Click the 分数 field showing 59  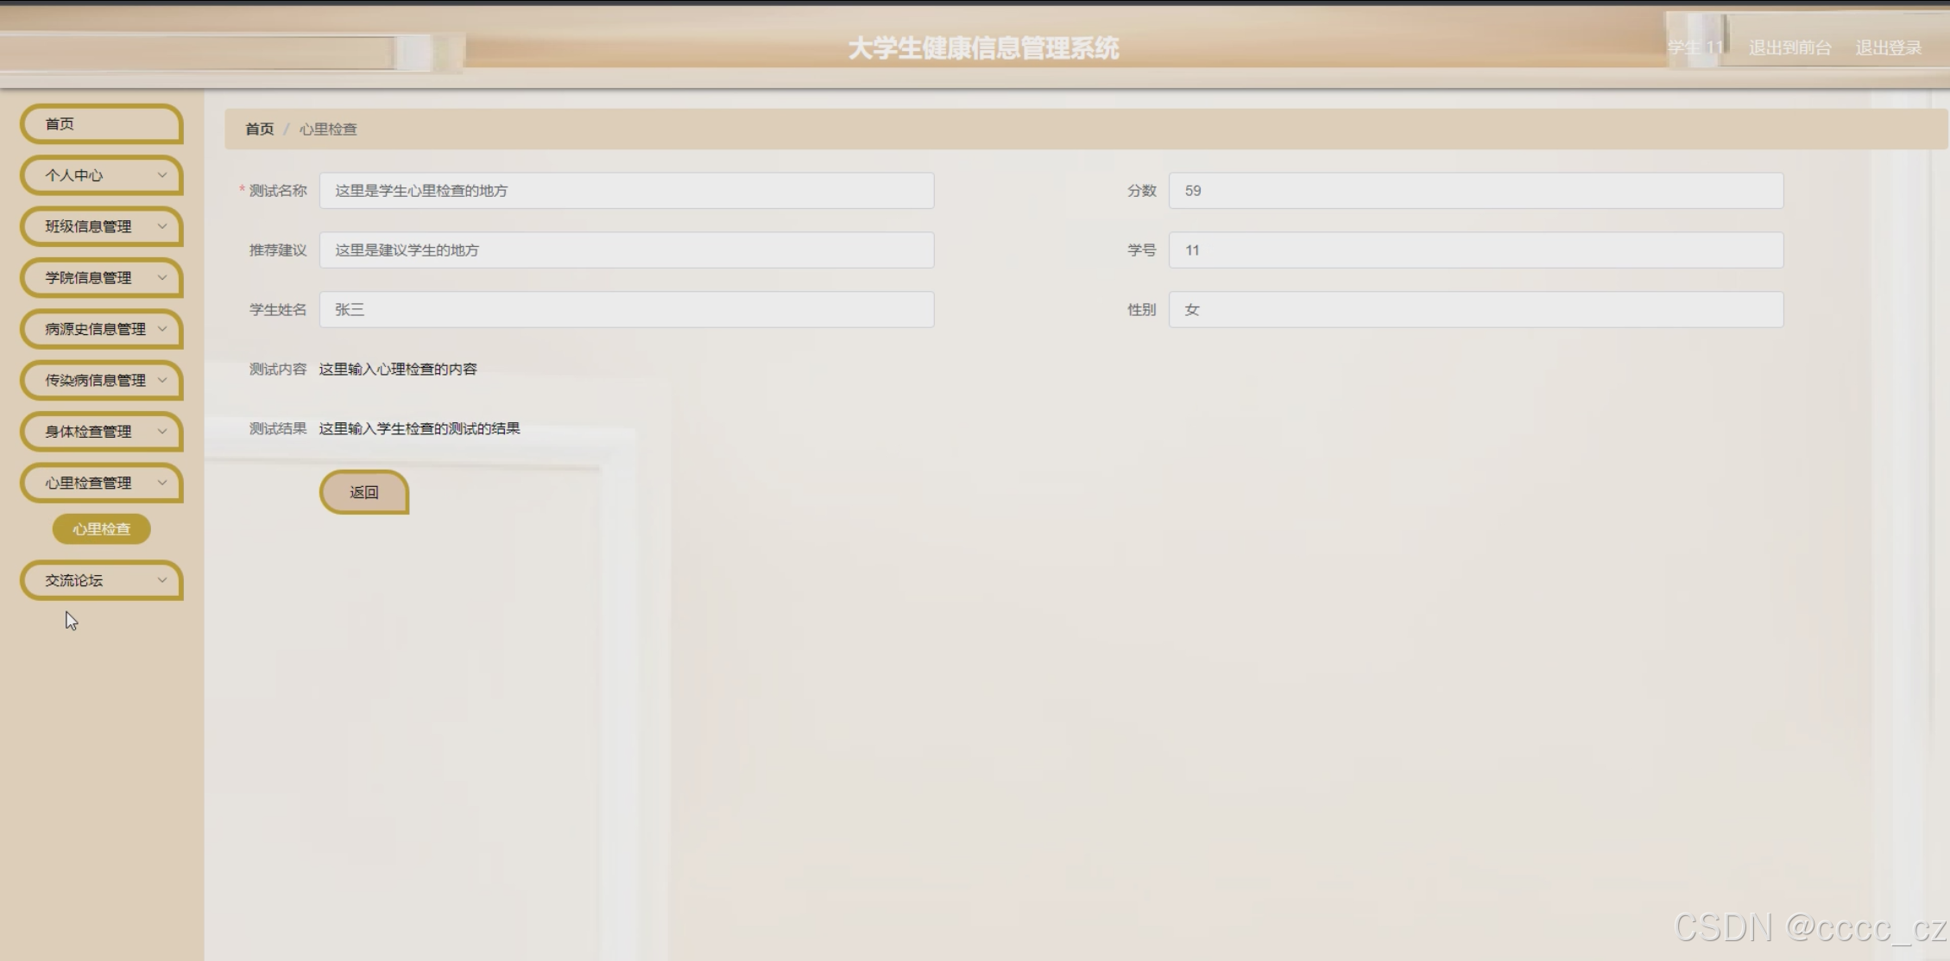(1475, 191)
